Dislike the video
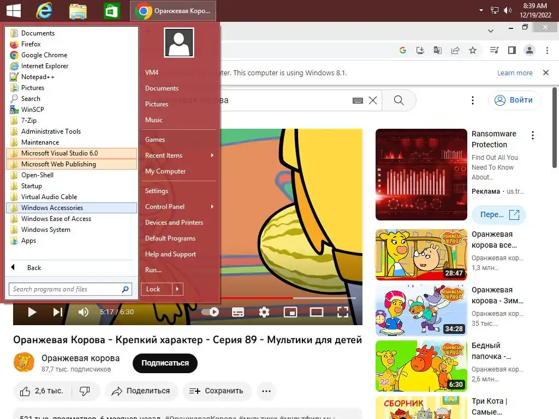 click(x=85, y=391)
